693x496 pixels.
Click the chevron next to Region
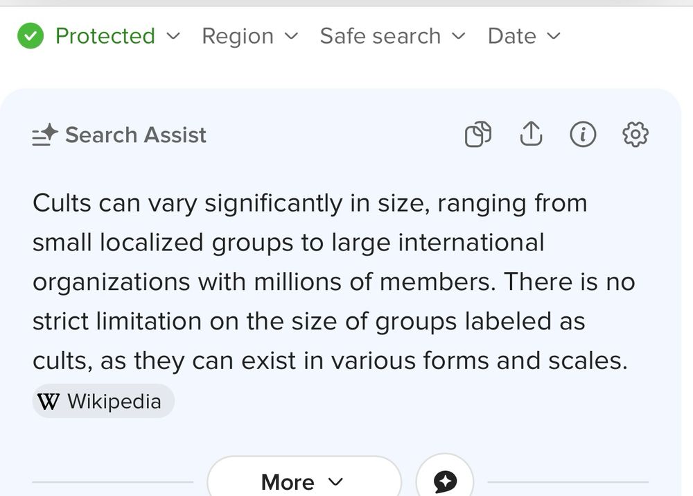[x=291, y=36]
